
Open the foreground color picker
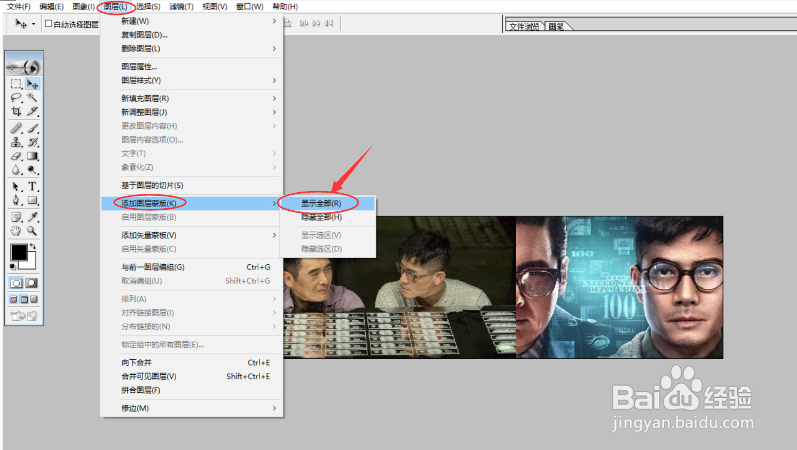tap(18, 252)
